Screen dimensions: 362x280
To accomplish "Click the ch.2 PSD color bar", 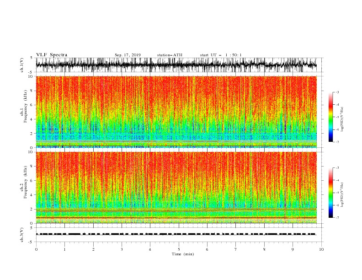I will [x=330, y=193].
